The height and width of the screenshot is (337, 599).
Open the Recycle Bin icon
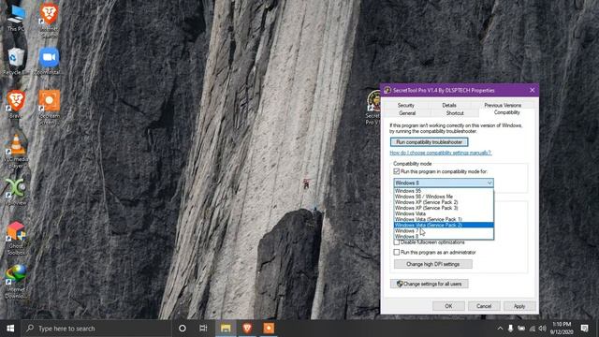pos(15,61)
